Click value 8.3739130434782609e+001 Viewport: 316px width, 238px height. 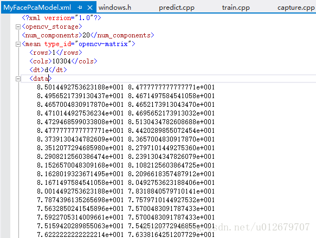point(80,139)
